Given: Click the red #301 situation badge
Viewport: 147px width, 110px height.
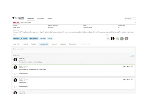Looking at the screenshot, I should click(x=16, y=23).
